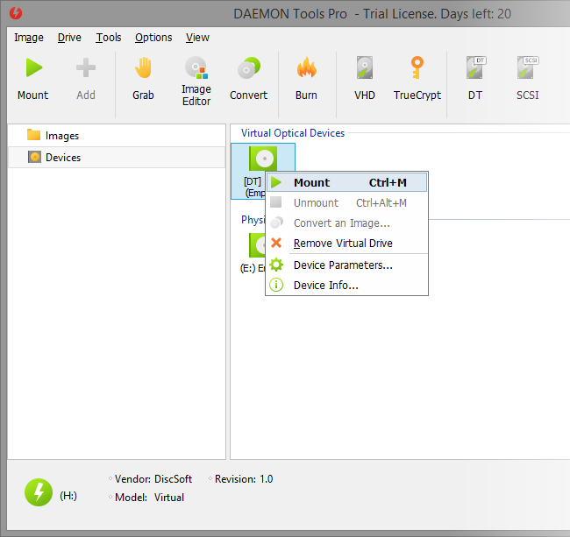This screenshot has width=570, height=537.
Task: Open the Burn tool
Action: pyautogui.click(x=306, y=79)
